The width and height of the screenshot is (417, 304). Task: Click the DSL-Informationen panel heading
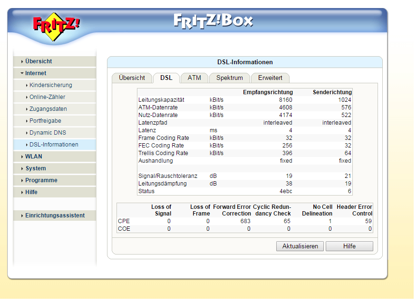(x=245, y=62)
